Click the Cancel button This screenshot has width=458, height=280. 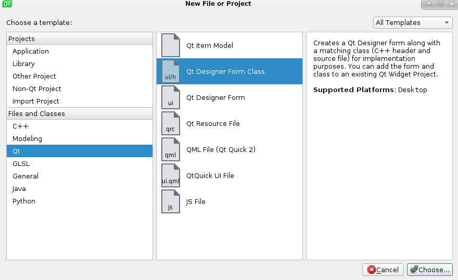coord(383,270)
